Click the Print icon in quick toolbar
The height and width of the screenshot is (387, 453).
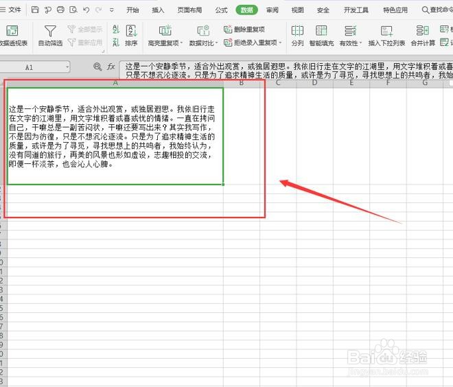(x=60, y=10)
